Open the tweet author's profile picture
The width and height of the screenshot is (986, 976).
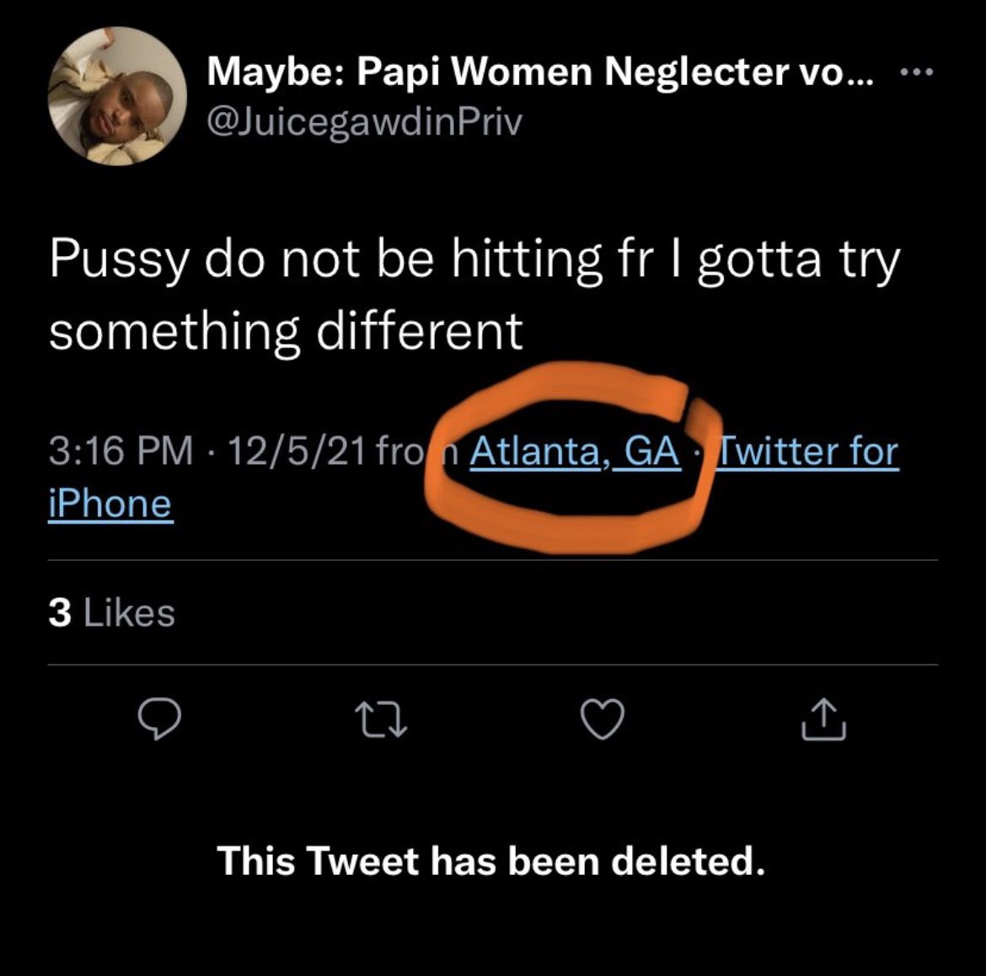[117, 97]
